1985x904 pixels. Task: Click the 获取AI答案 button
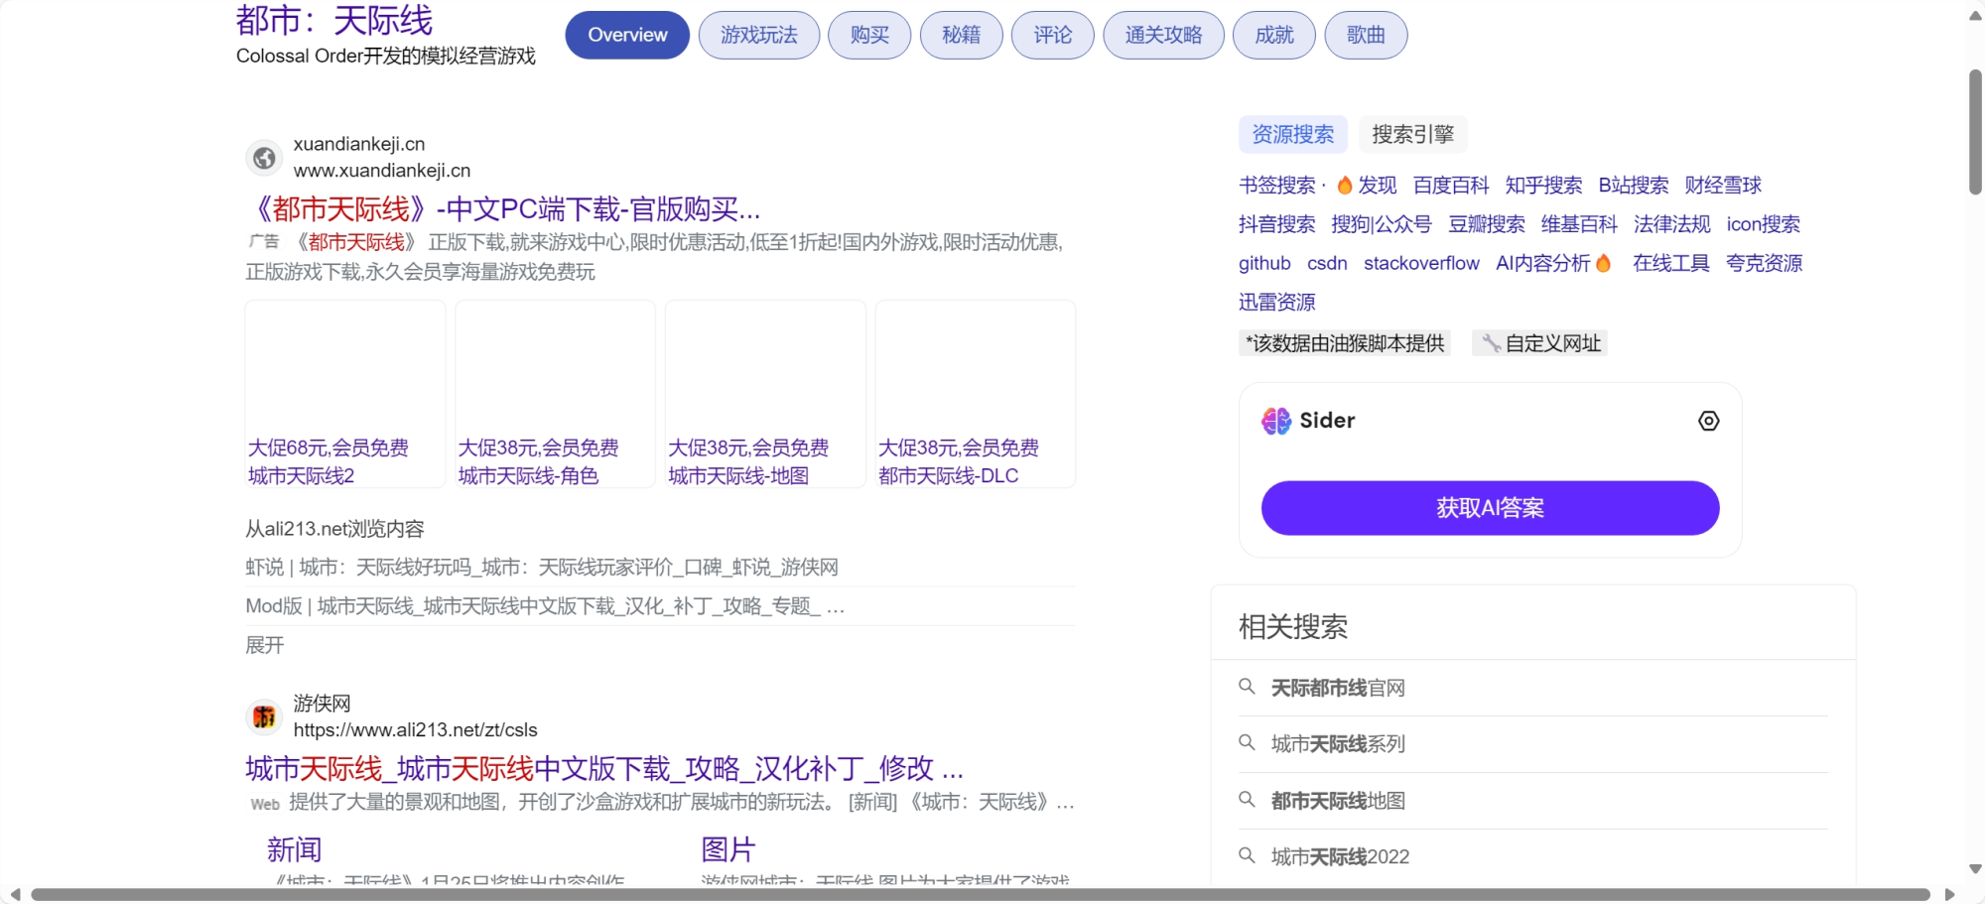tap(1490, 508)
